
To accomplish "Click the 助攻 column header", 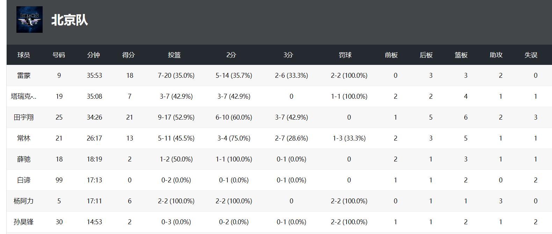I will pyautogui.click(x=496, y=55).
